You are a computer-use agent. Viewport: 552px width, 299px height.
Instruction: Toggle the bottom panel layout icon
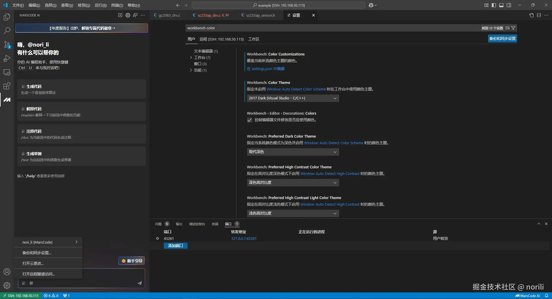(x=501, y=5)
